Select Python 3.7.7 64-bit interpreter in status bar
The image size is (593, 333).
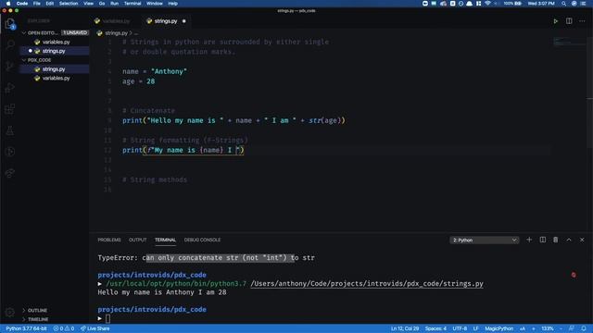(26, 328)
